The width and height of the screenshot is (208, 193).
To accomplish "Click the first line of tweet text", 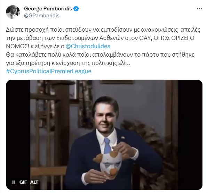I will click(x=103, y=30).
